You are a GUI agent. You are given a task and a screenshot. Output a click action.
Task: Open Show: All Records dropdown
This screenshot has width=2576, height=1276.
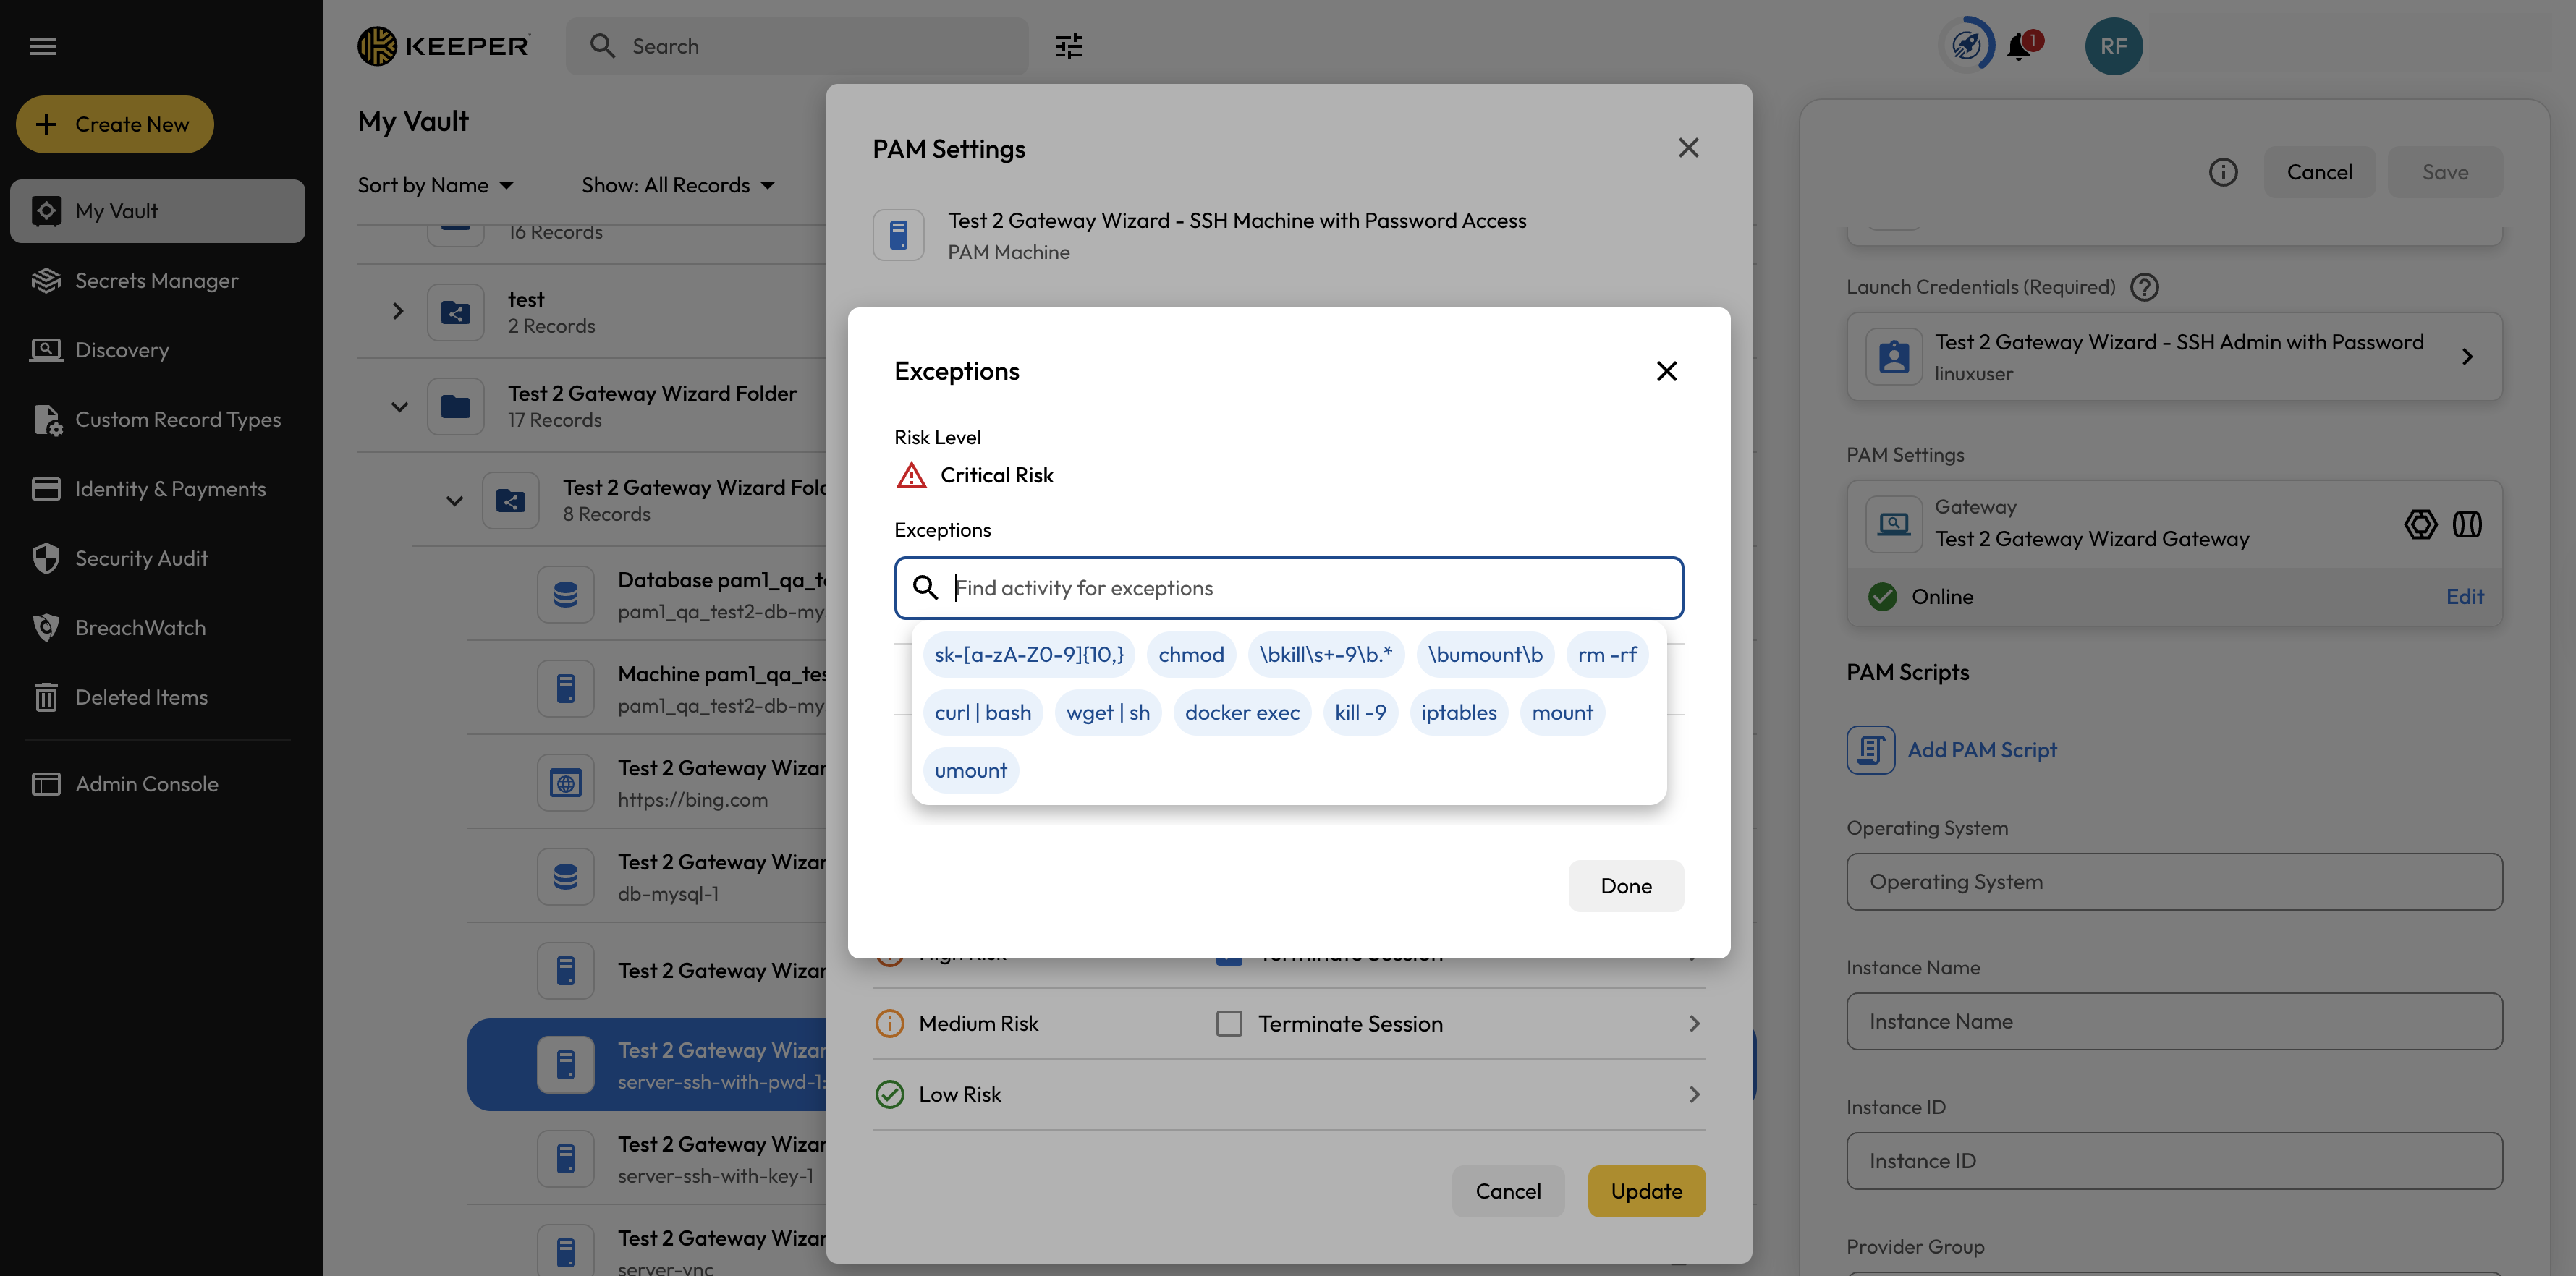[677, 185]
